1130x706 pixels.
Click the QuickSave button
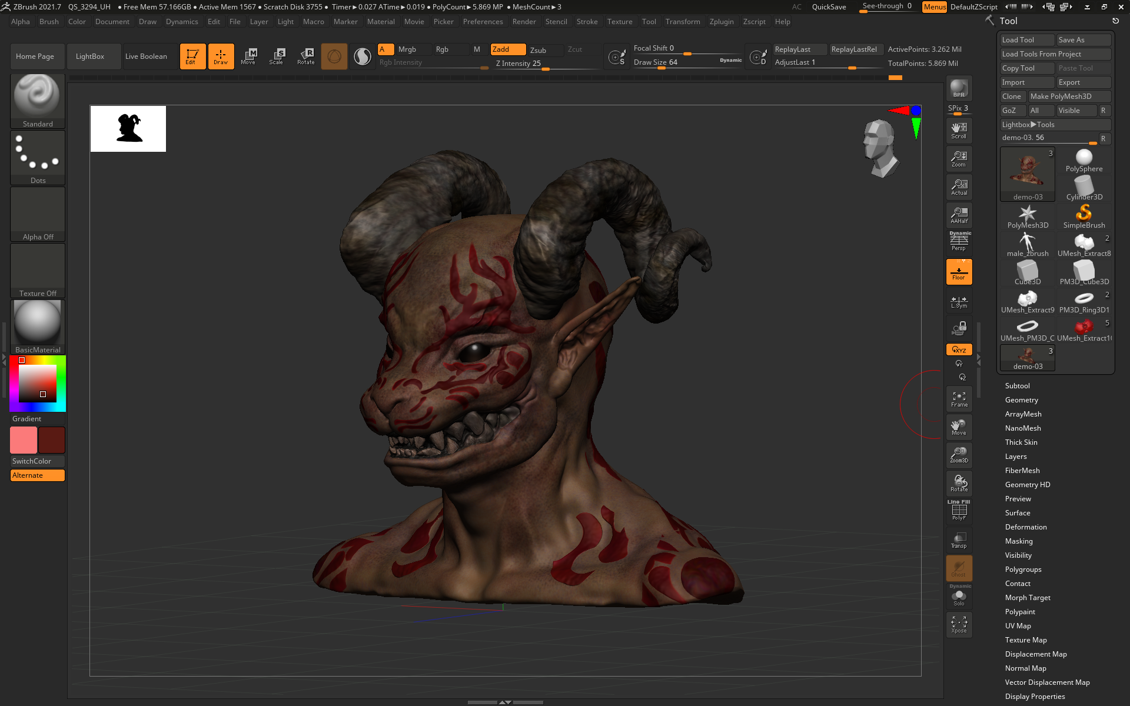pyautogui.click(x=829, y=7)
